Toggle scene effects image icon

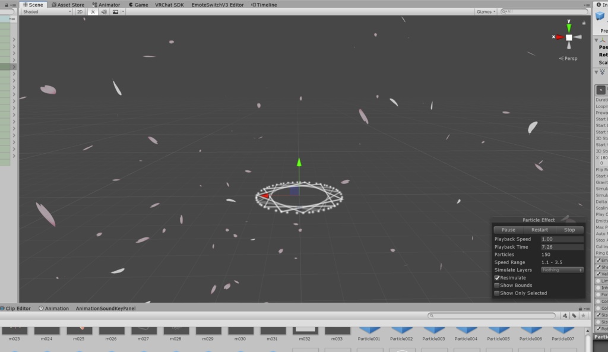(x=116, y=12)
